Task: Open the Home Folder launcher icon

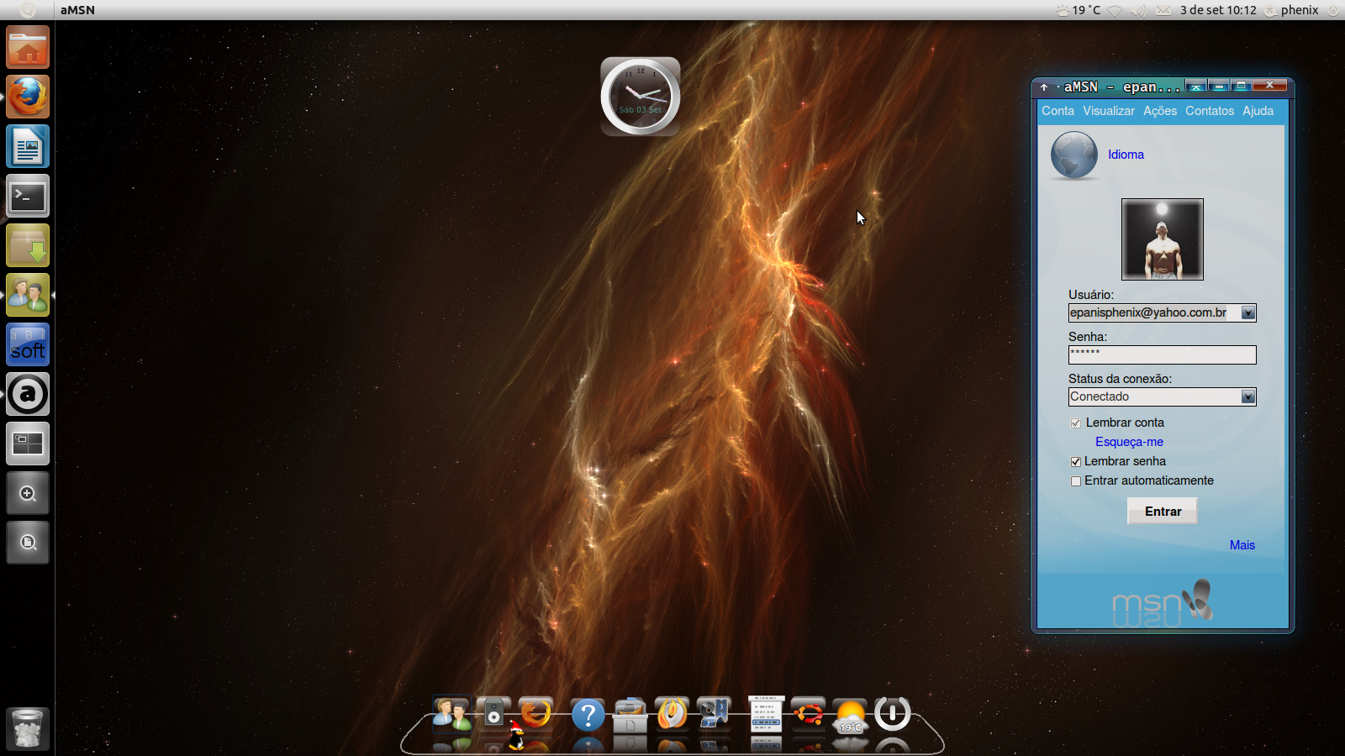Action: (28, 47)
